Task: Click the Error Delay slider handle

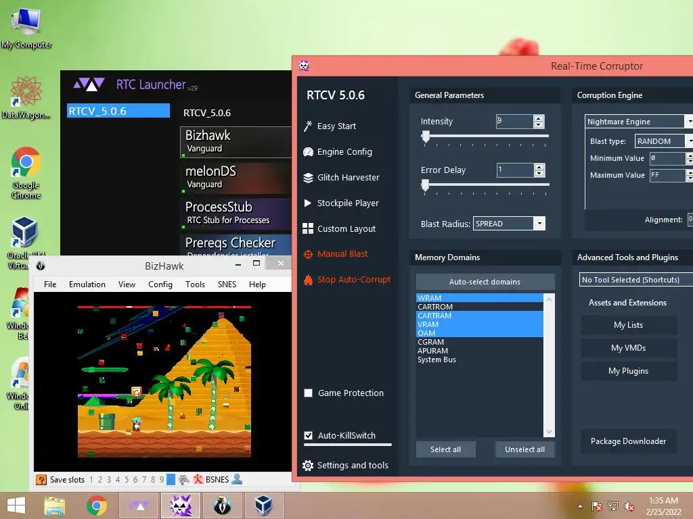Action: pyautogui.click(x=425, y=185)
